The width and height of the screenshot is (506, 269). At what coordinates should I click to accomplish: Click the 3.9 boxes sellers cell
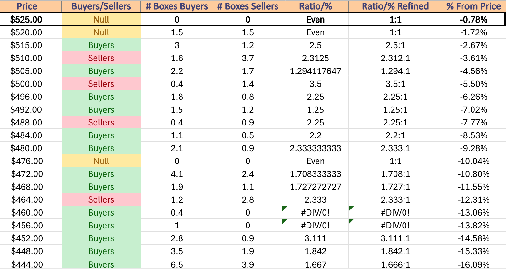tap(248, 264)
